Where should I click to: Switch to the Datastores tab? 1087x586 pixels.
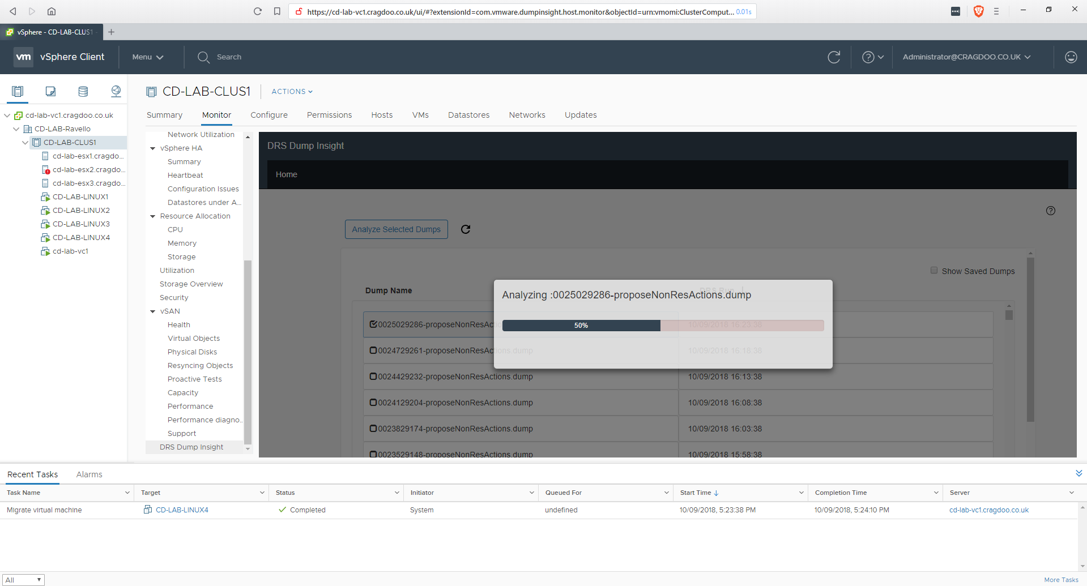pyautogui.click(x=468, y=115)
